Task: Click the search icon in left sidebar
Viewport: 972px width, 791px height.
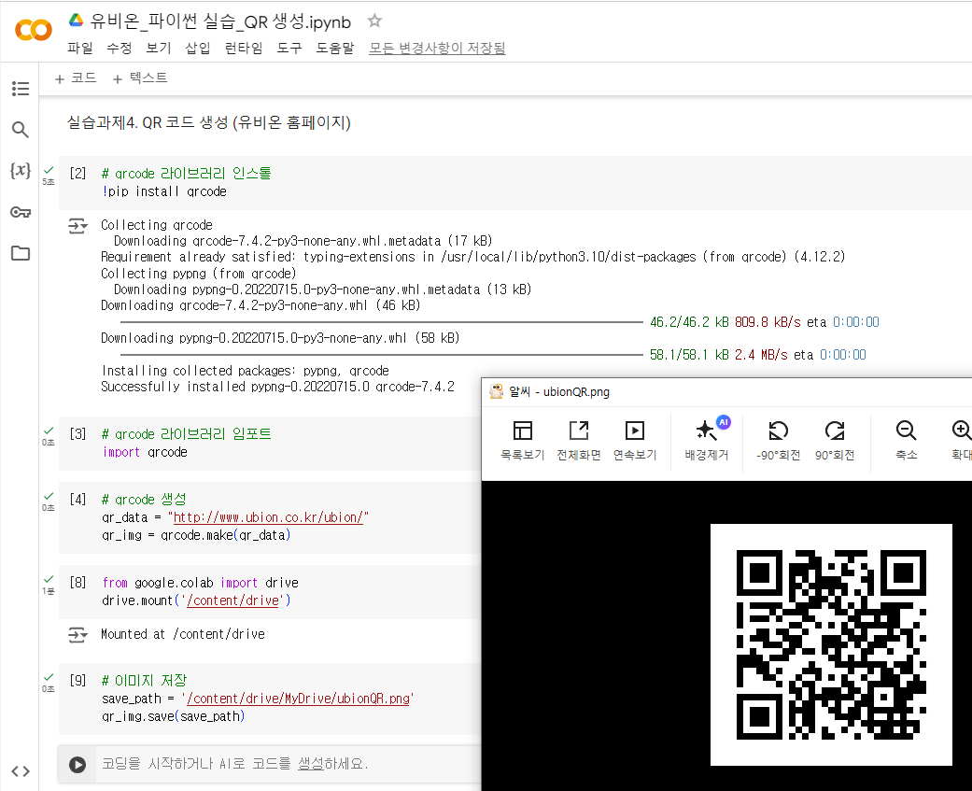Action: tap(20, 130)
